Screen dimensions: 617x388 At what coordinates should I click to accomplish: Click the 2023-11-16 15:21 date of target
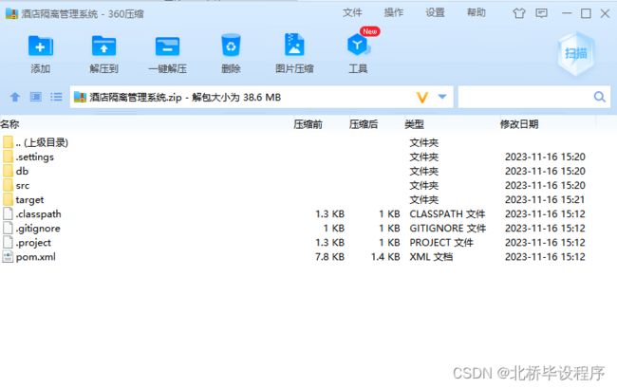click(545, 200)
